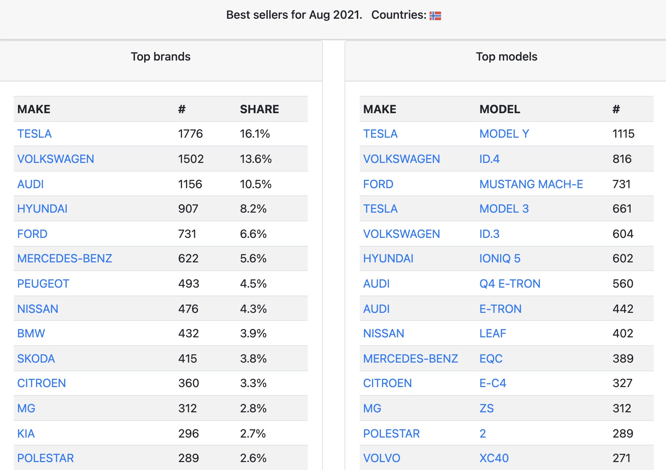Open the KIA brand link
Viewport: 666px width, 470px height.
click(x=26, y=434)
